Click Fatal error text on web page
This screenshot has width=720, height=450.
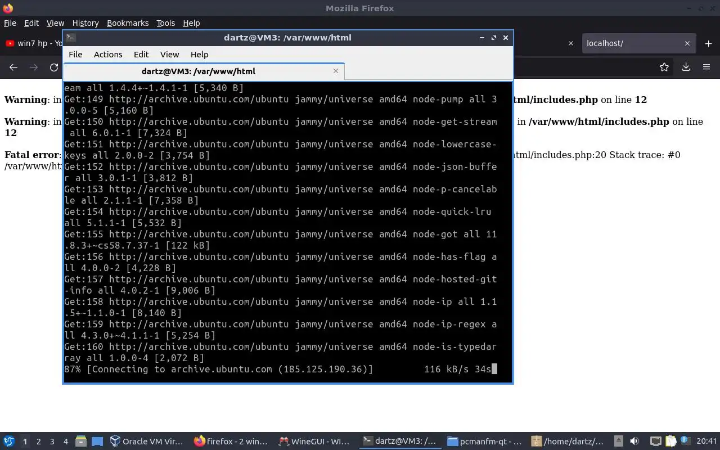[x=31, y=155]
